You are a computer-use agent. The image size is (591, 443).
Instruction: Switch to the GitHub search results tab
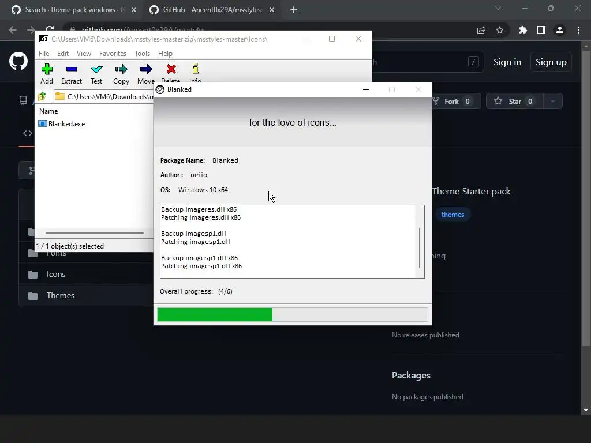pos(74,10)
